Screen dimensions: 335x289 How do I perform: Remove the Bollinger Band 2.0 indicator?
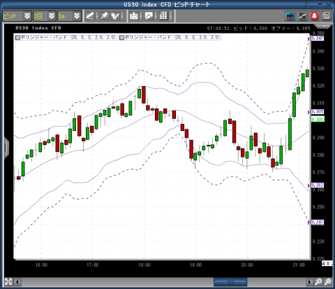coord(17,38)
